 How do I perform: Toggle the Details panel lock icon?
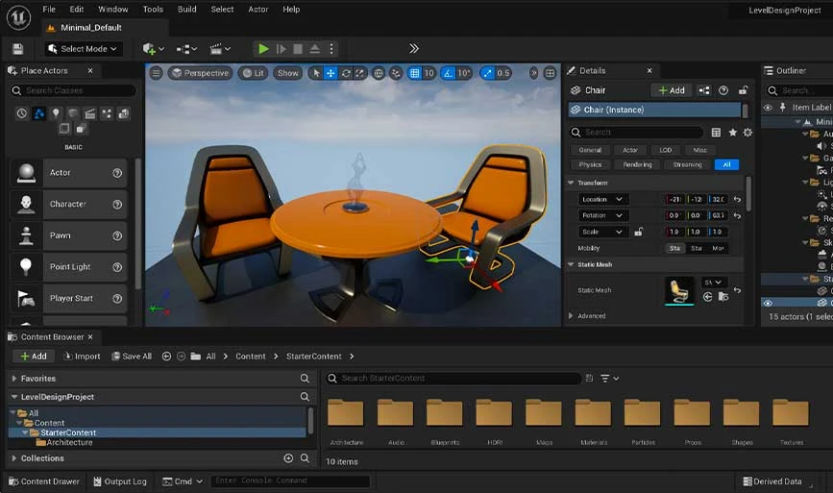coord(743,90)
